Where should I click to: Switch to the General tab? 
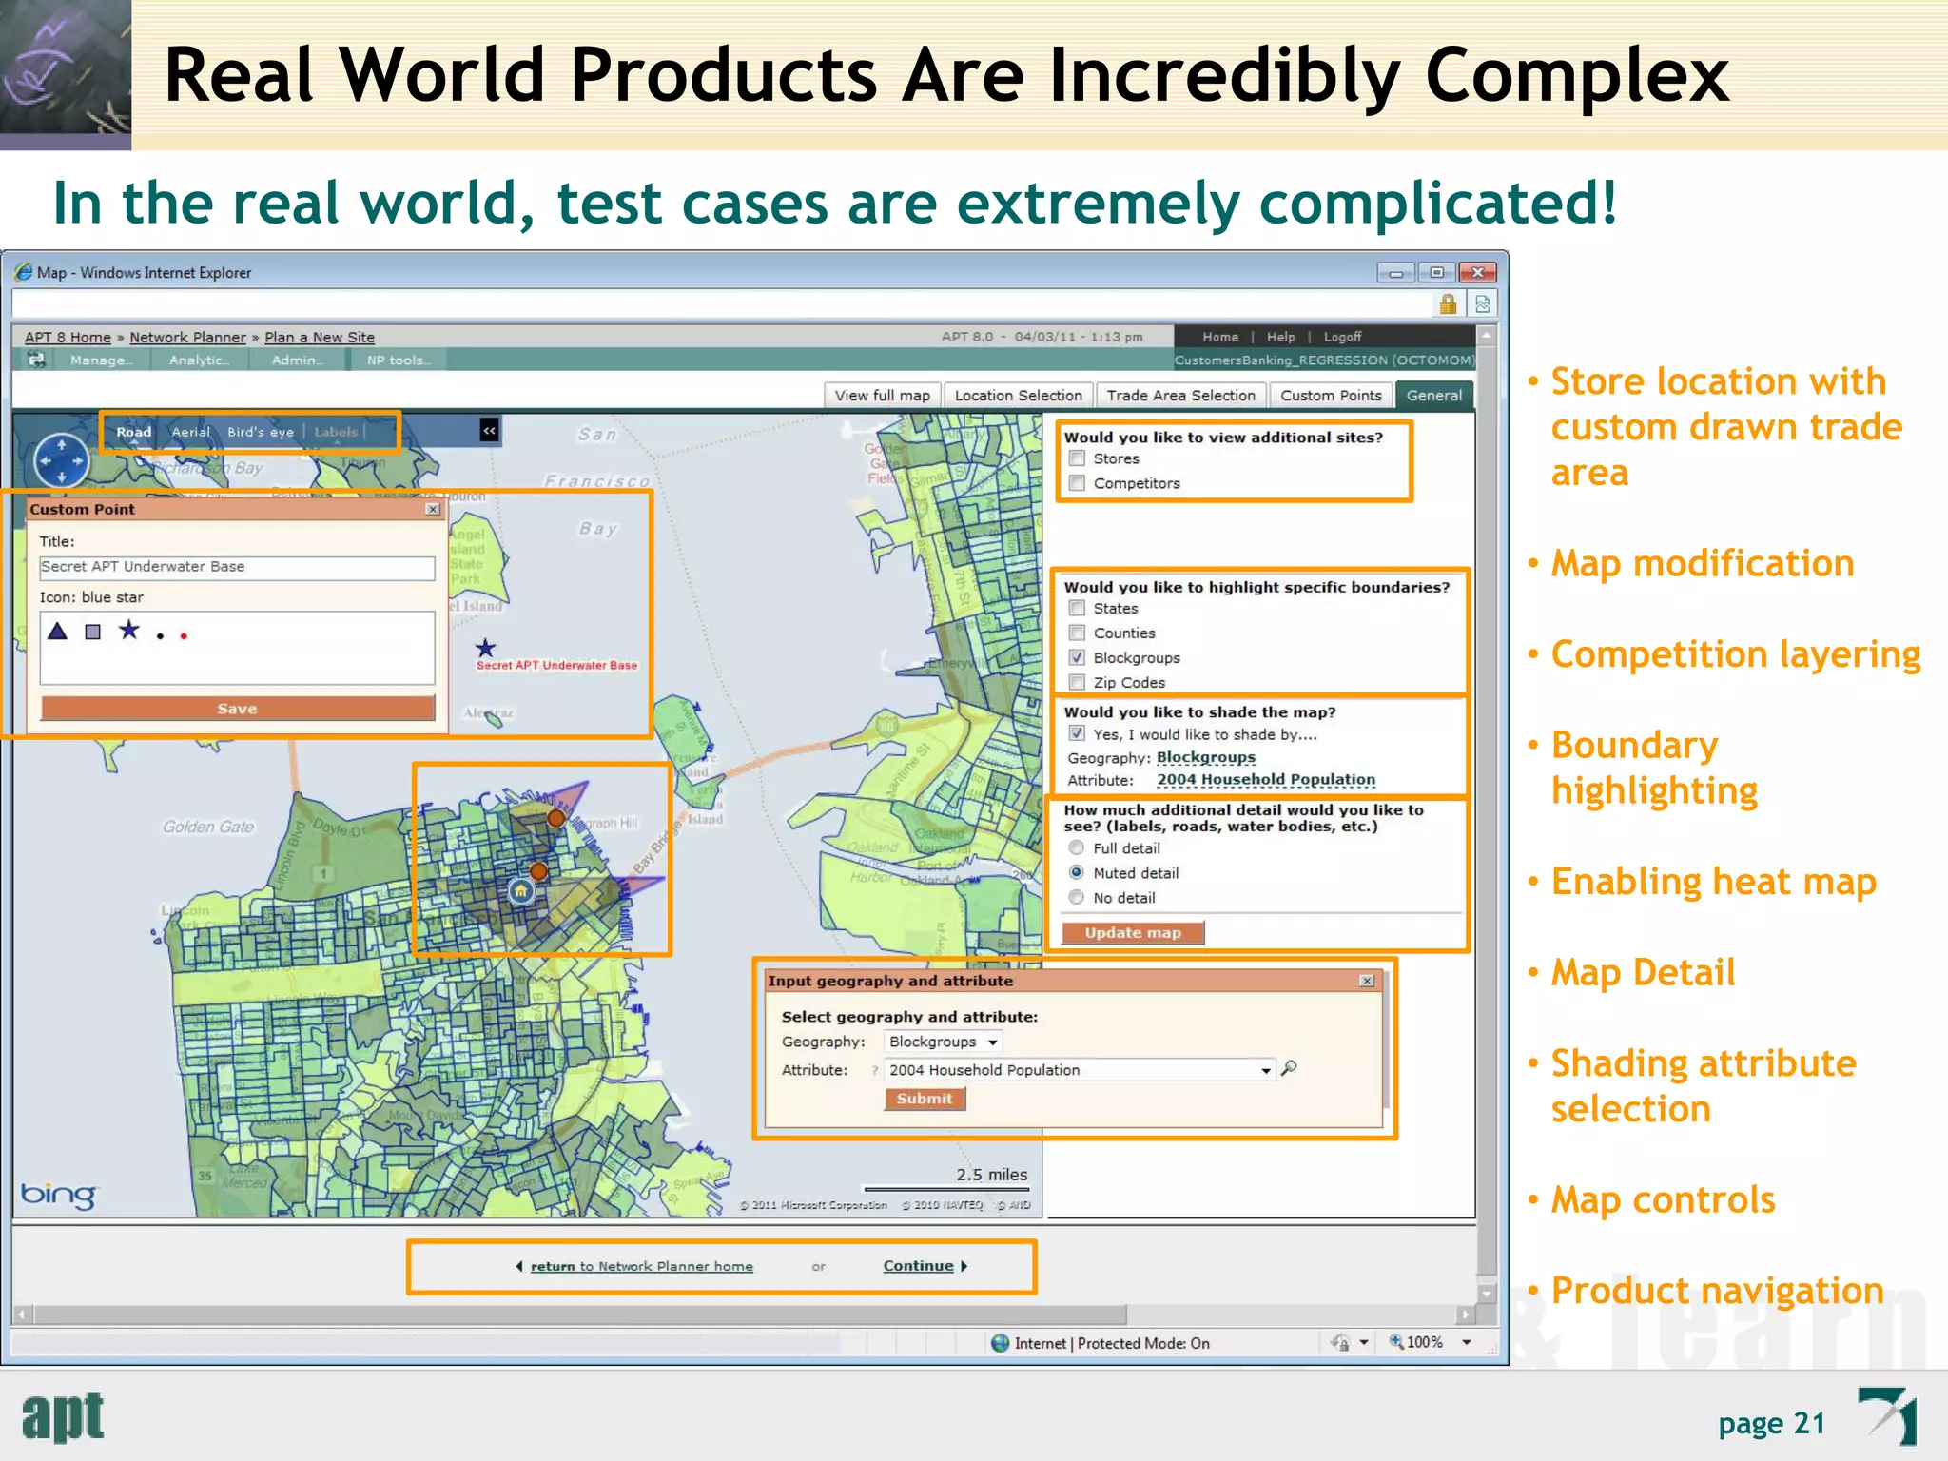[x=1434, y=396]
